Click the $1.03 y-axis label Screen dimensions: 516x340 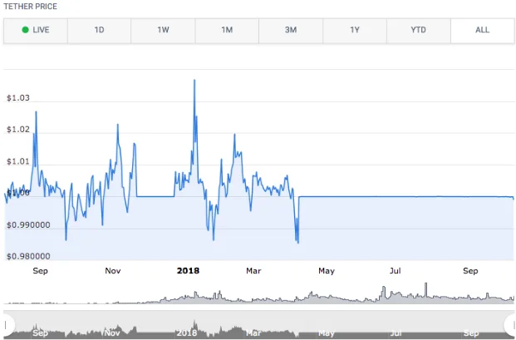[x=18, y=98]
